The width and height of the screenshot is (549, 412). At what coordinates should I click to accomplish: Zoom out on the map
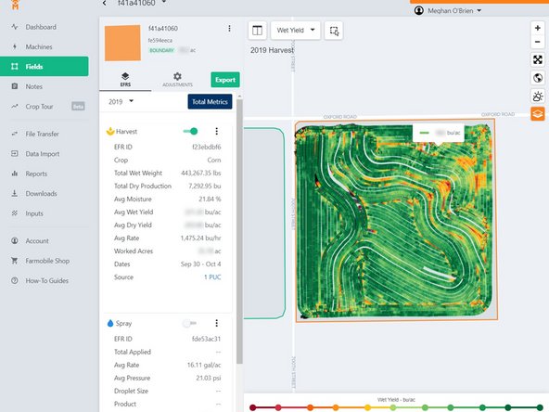[538, 42]
